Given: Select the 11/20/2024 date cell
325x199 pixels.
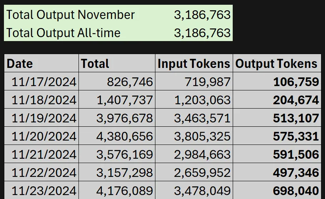Looking at the screenshot, I should tap(41, 136).
